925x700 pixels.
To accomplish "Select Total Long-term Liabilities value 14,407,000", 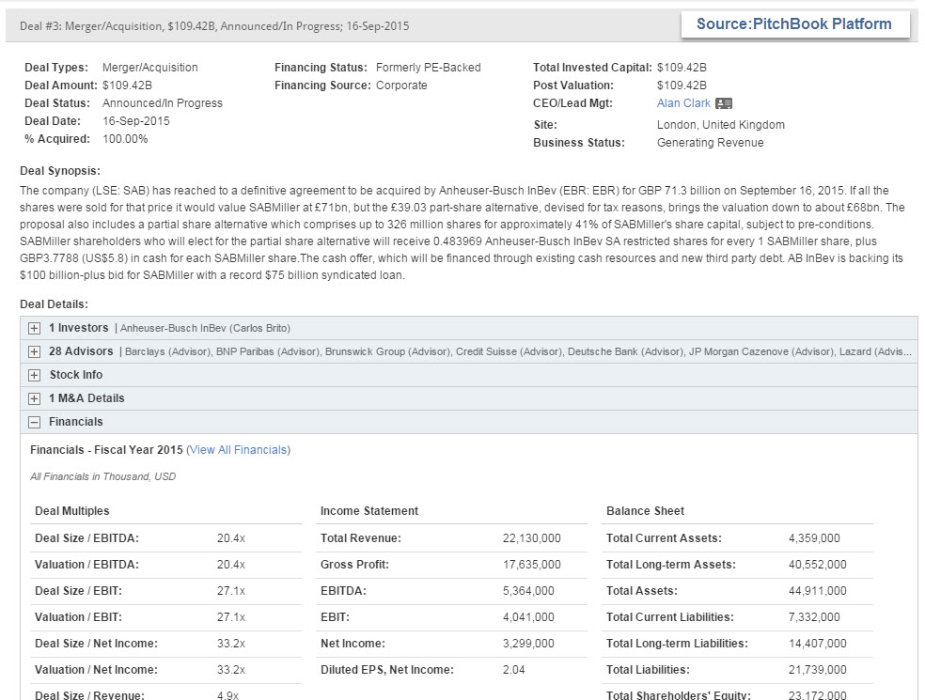I will pyautogui.click(x=818, y=644).
